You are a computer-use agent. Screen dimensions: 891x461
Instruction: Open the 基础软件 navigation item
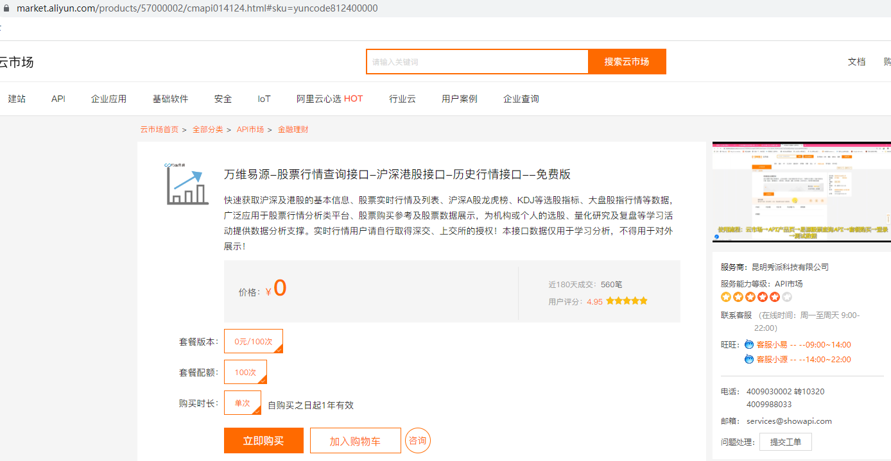pos(170,99)
